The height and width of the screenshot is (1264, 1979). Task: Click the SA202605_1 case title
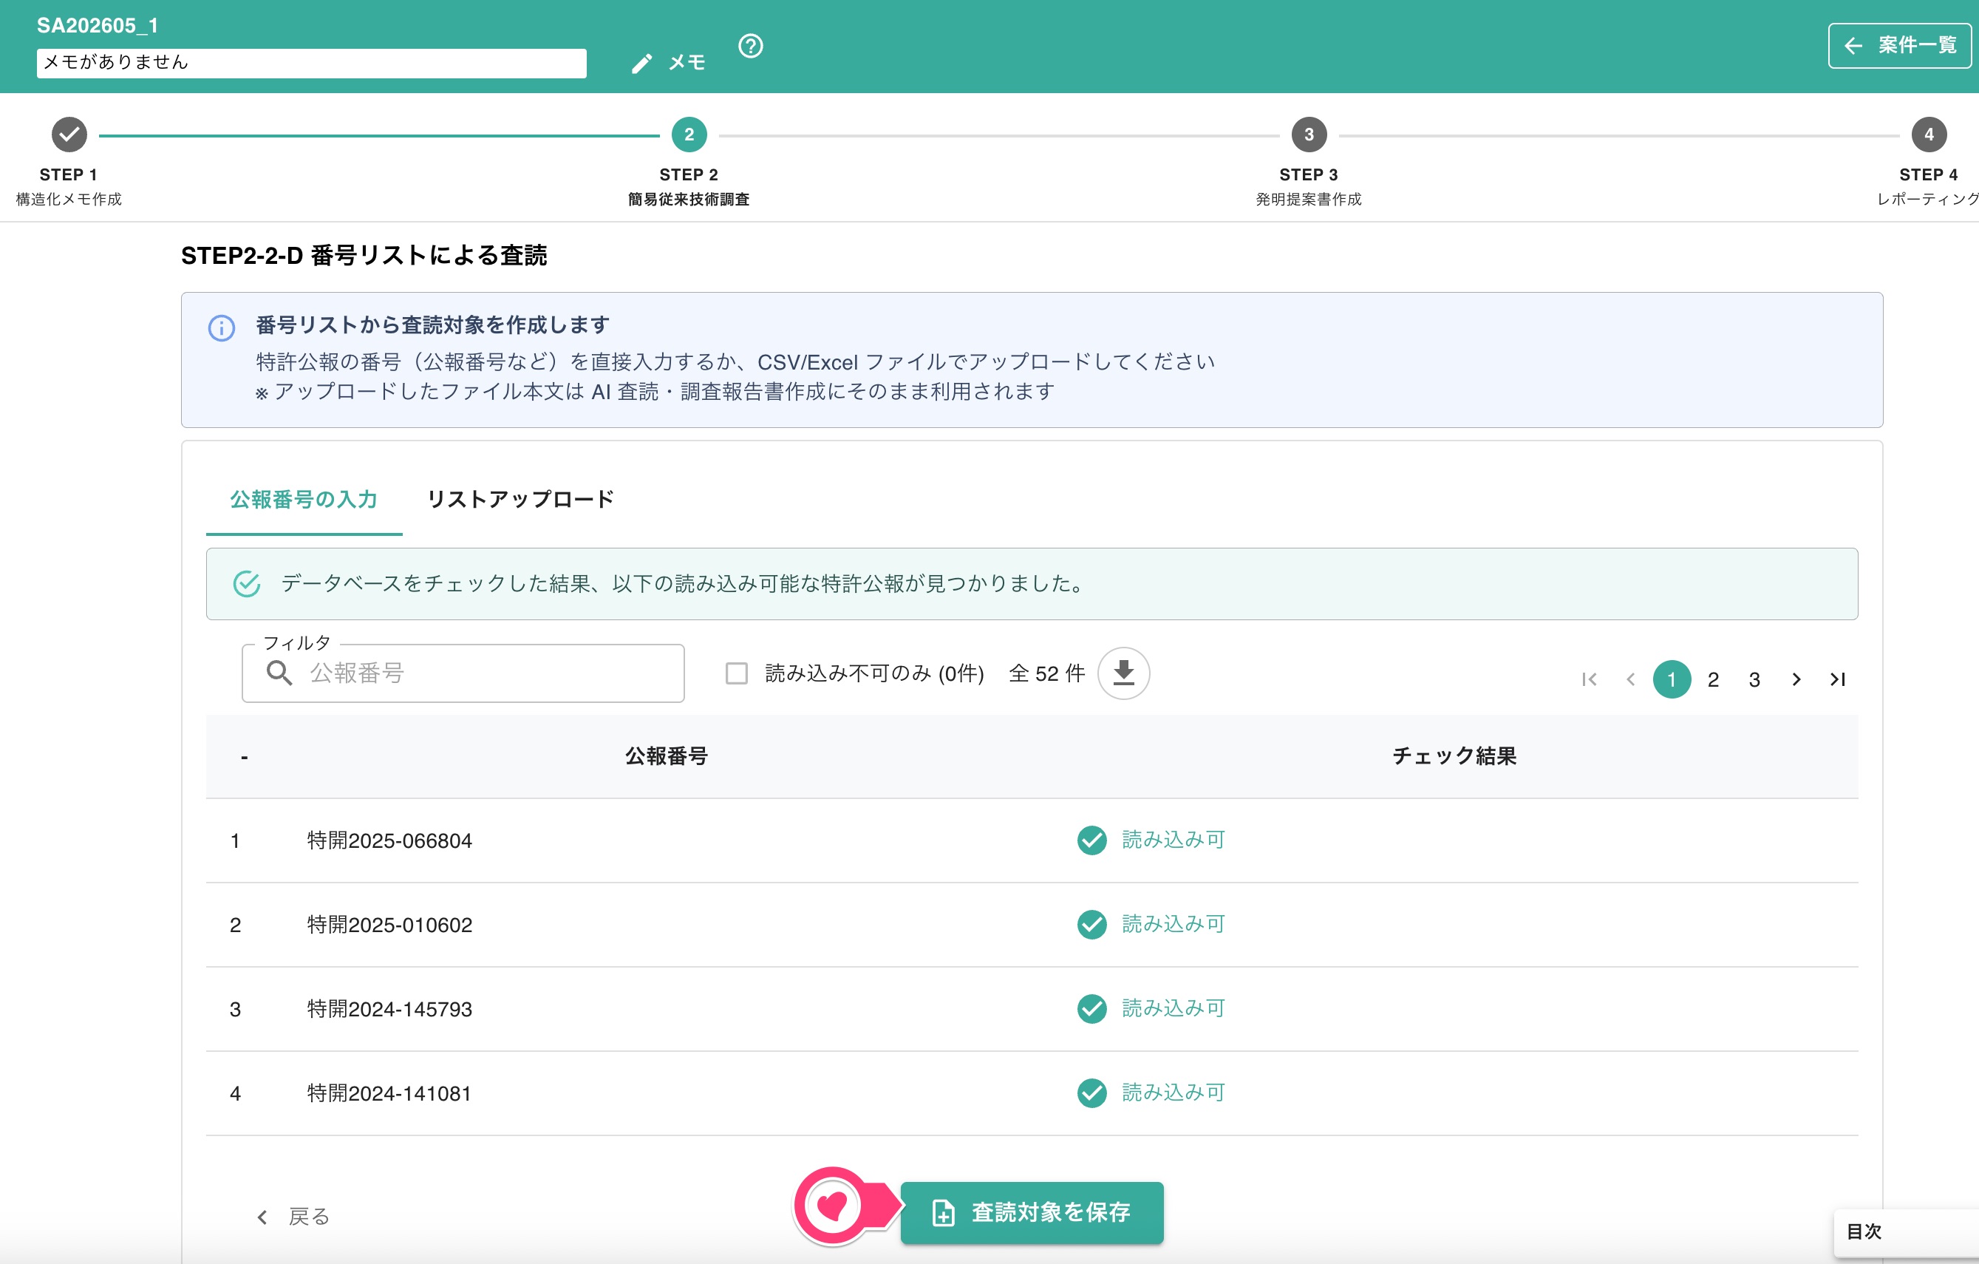coord(98,25)
